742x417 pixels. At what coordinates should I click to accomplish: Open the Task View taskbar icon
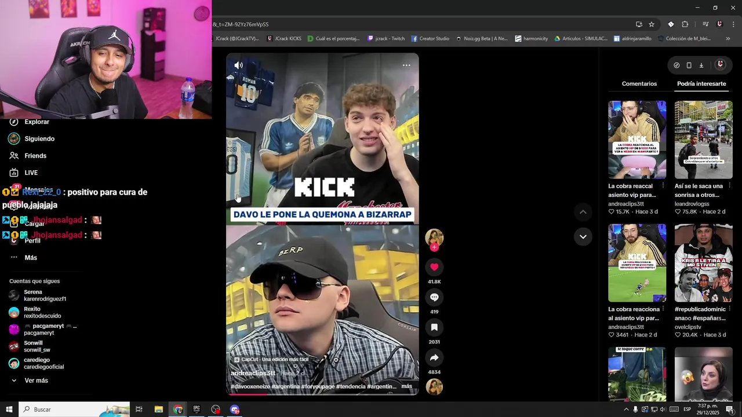139,409
